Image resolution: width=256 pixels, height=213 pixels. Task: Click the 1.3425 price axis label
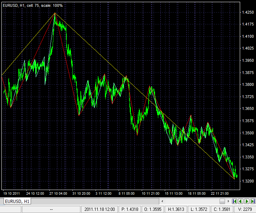point(248,145)
